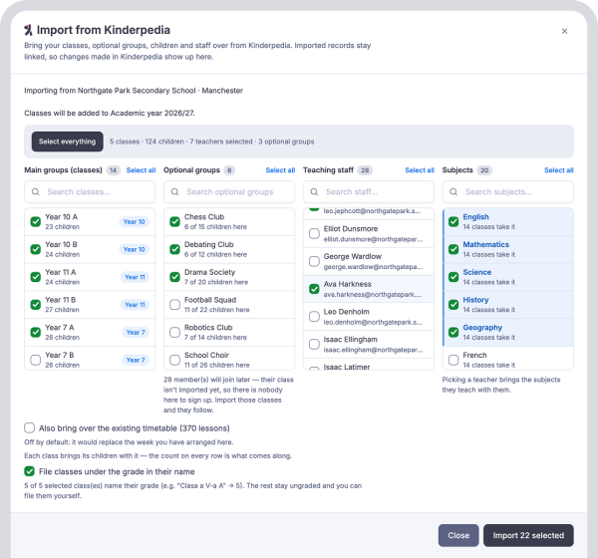Click the search icon in Search subjects
The width and height of the screenshot is (598, 558).
(453, 192)
